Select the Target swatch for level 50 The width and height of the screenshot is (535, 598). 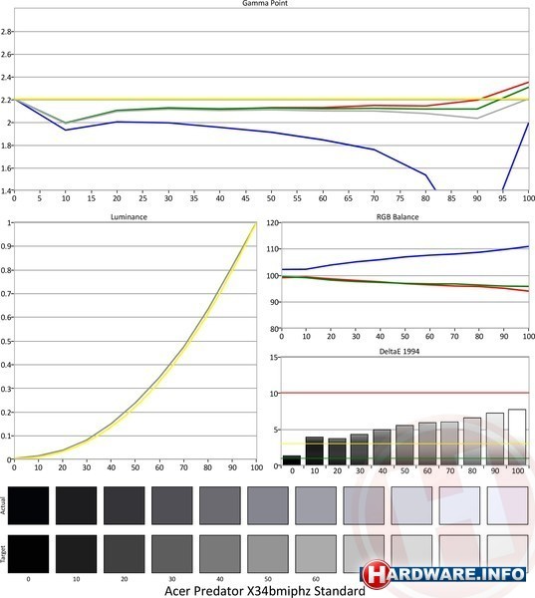point(268,554)
